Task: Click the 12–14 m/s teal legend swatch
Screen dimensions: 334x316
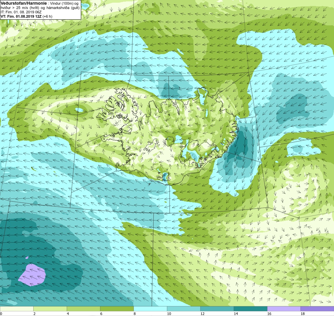Action: [x=217, y=309]
